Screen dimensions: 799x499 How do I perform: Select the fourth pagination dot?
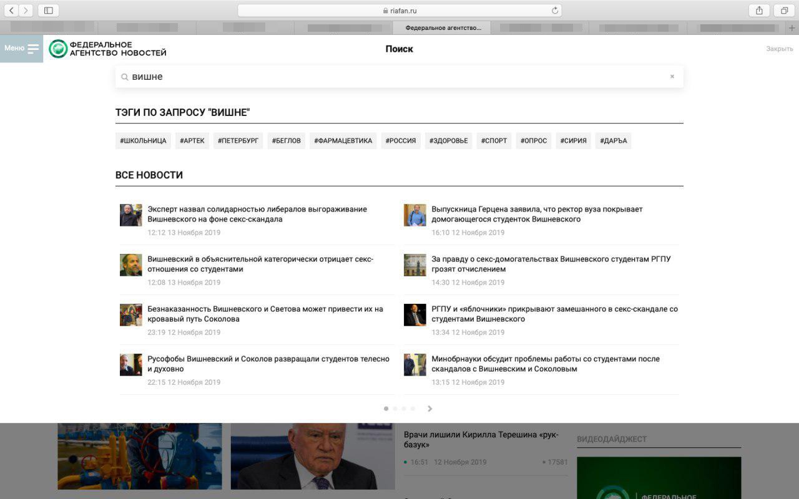coord(413,409)
